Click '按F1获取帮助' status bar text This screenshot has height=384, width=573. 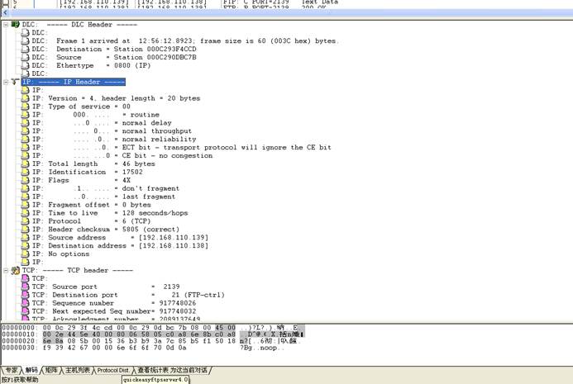click(x=20, y=380)
